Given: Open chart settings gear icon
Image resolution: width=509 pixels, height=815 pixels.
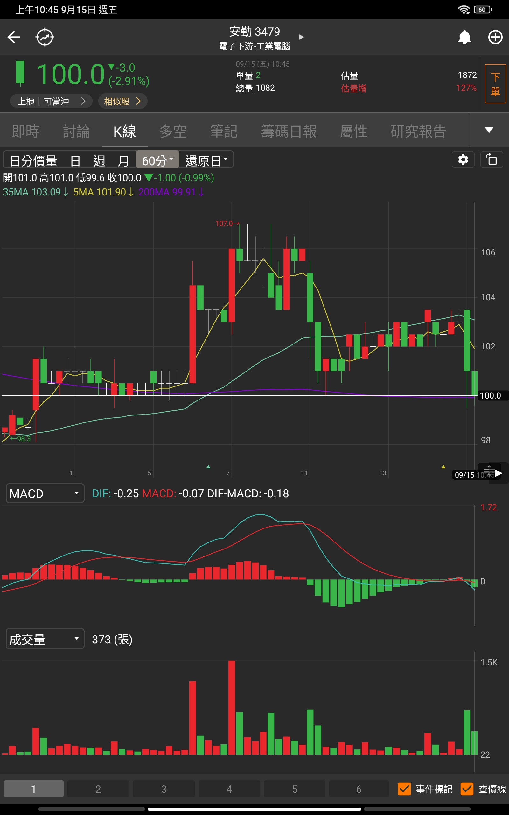Looking at the screenshot, I should pyautogui.click(x=463, y=159).
